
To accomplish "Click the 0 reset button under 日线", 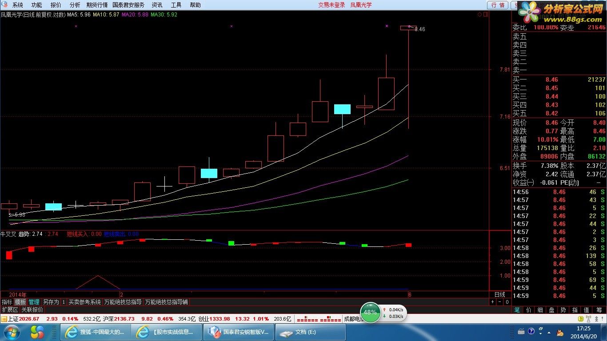I will click(x=507, y=302).
